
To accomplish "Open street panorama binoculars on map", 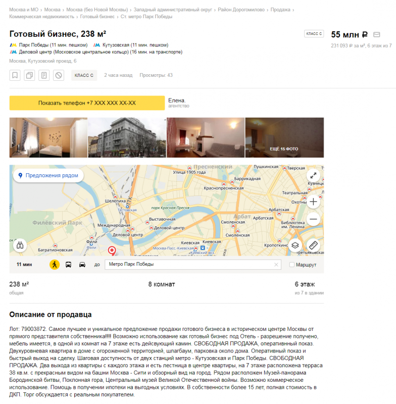I will tap(20, 245).
